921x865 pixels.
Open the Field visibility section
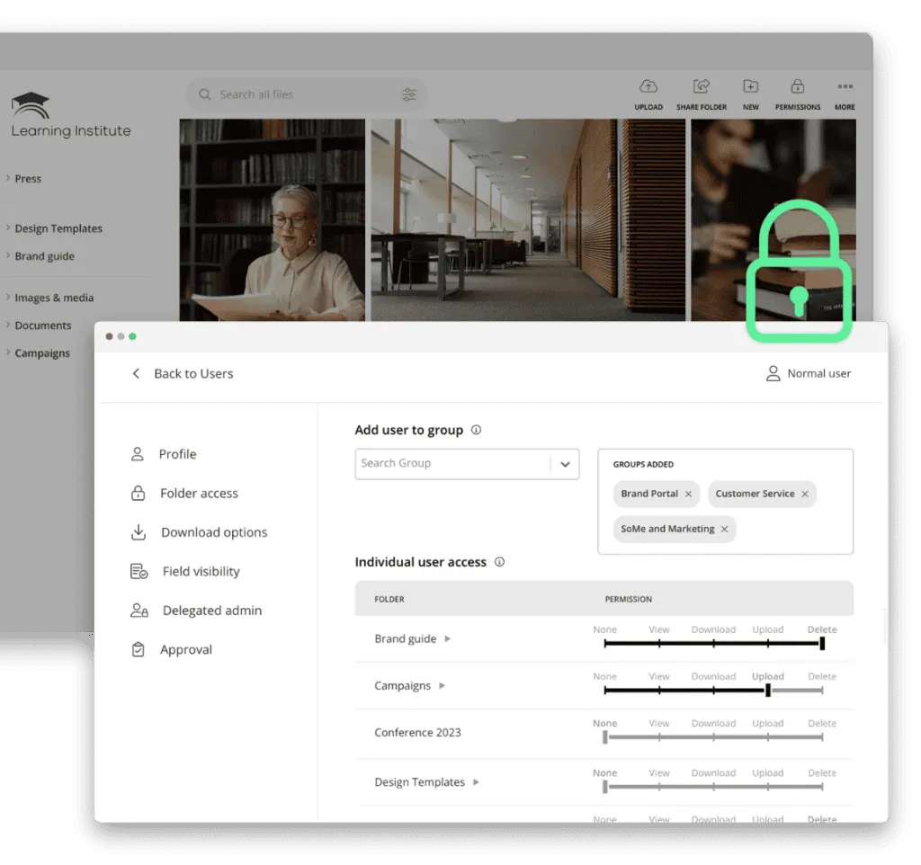185,571
